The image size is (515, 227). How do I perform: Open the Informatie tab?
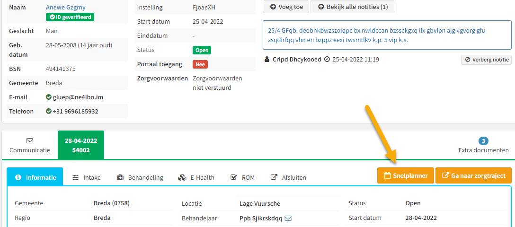point(35,177)
